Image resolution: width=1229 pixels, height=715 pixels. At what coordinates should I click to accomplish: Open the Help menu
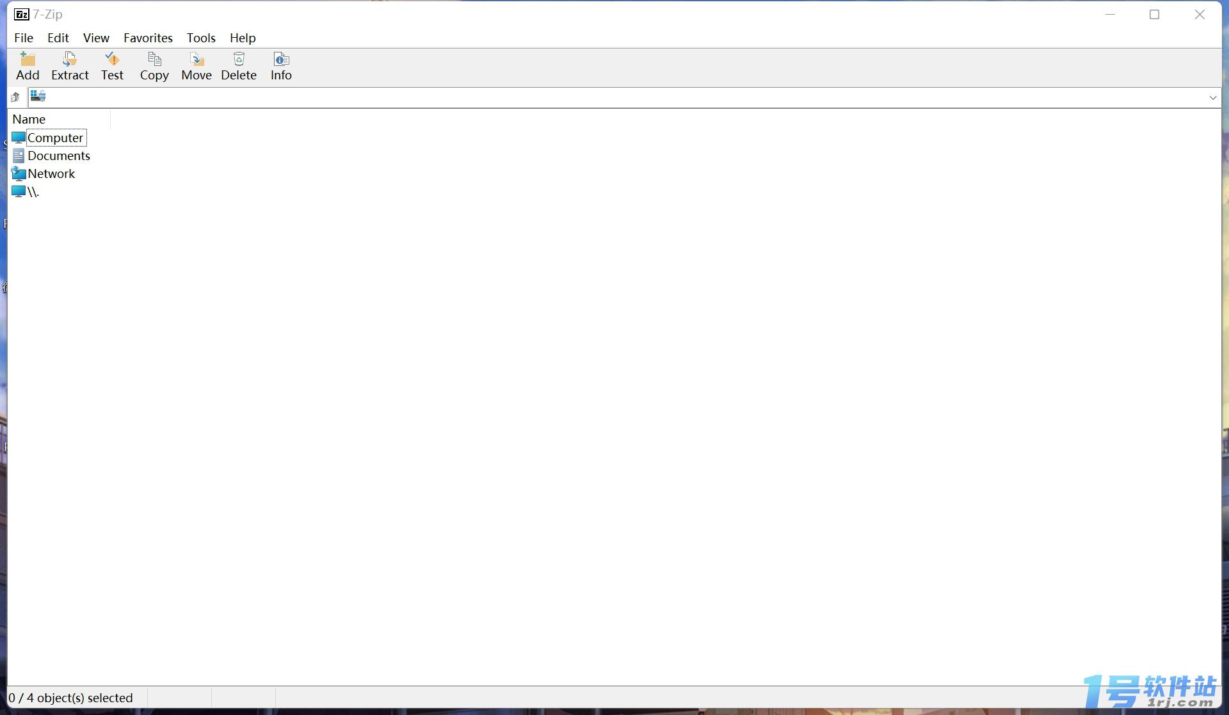point(242,38)
